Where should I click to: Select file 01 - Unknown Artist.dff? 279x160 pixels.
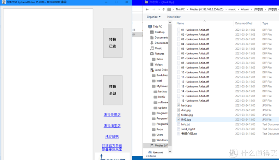(x=195, y=30)
